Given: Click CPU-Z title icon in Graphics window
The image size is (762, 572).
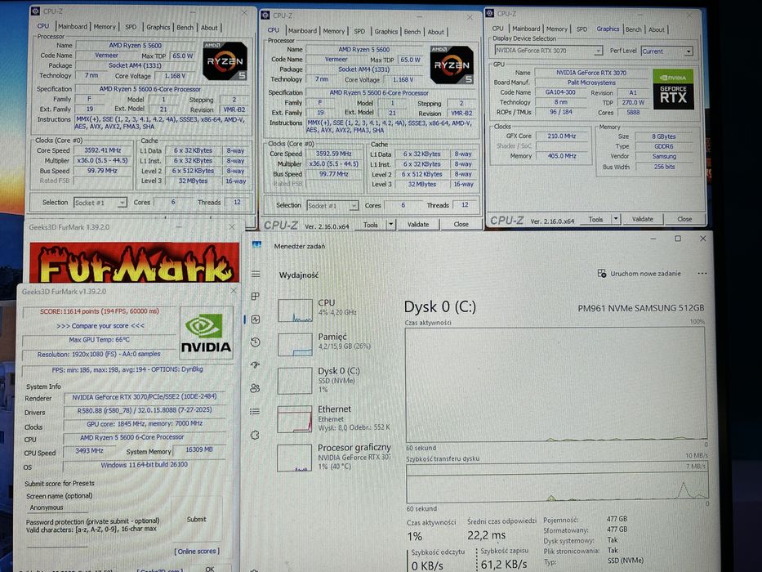Looking at the screenshot, I should 490,13.
